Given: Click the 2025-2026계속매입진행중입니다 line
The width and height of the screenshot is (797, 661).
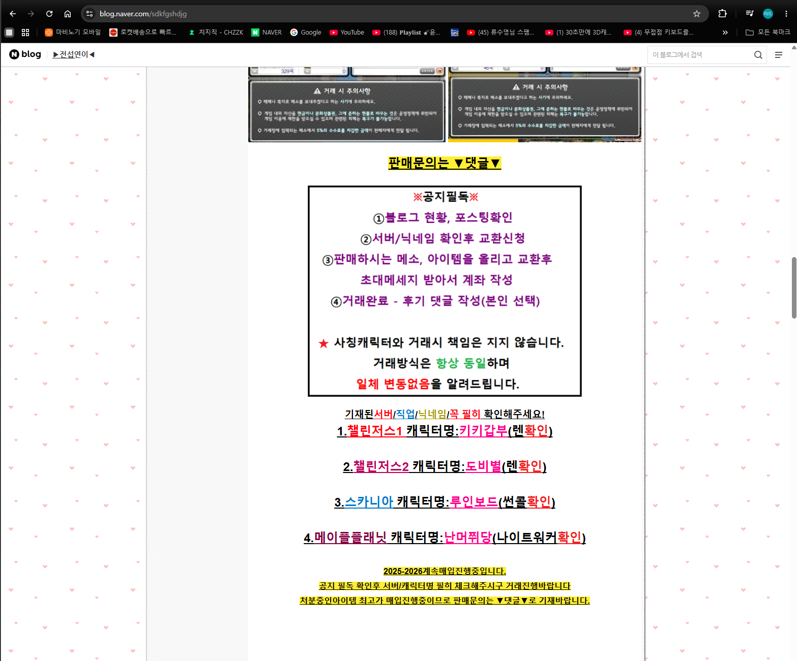Looking at the screenshot, I should click(x=445, y=572).
